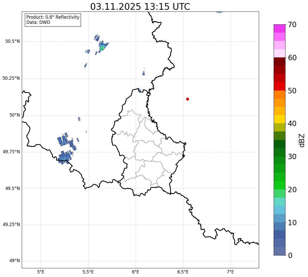Click the latitude label "49.25°N"
308x277 pixels.
click(11, 224)
